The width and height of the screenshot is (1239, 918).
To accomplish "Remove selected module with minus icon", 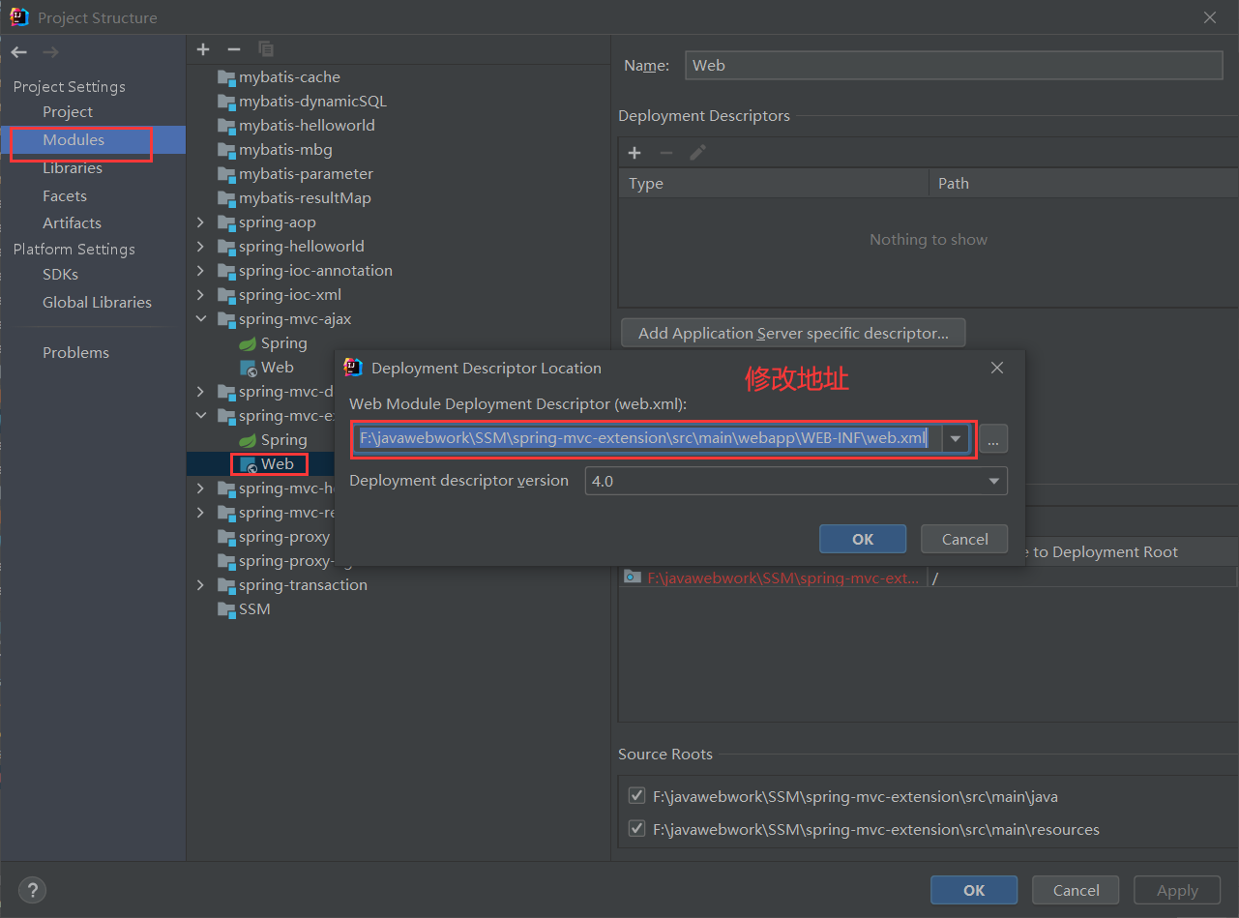I will [234, 49].
